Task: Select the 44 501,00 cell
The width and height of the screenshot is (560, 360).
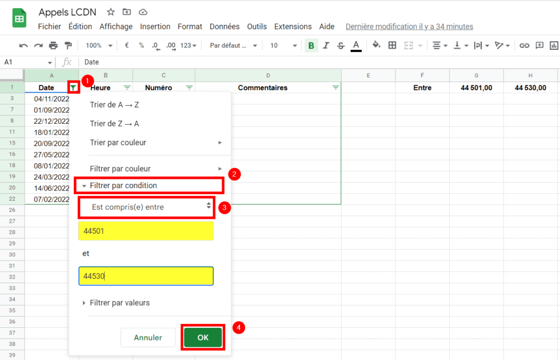Action: [x=476, y=88]
